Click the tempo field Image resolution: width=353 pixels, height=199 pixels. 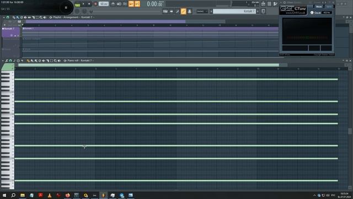tap(104, 4)
